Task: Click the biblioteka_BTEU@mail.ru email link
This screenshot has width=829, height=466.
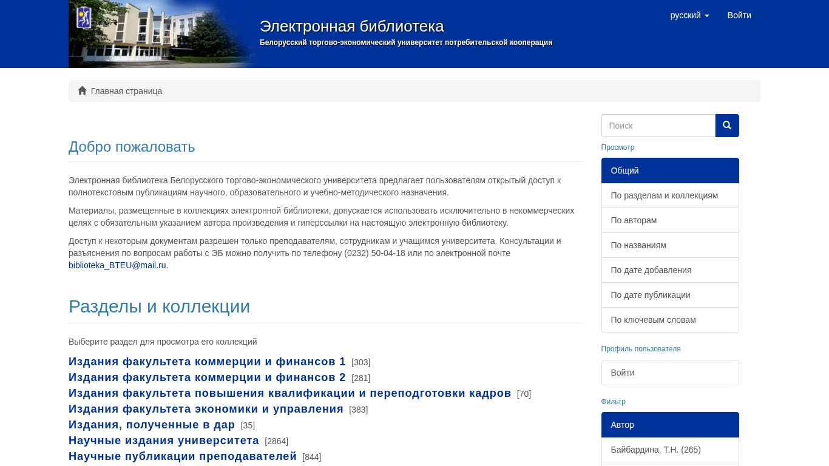Action: coord(117,265)
